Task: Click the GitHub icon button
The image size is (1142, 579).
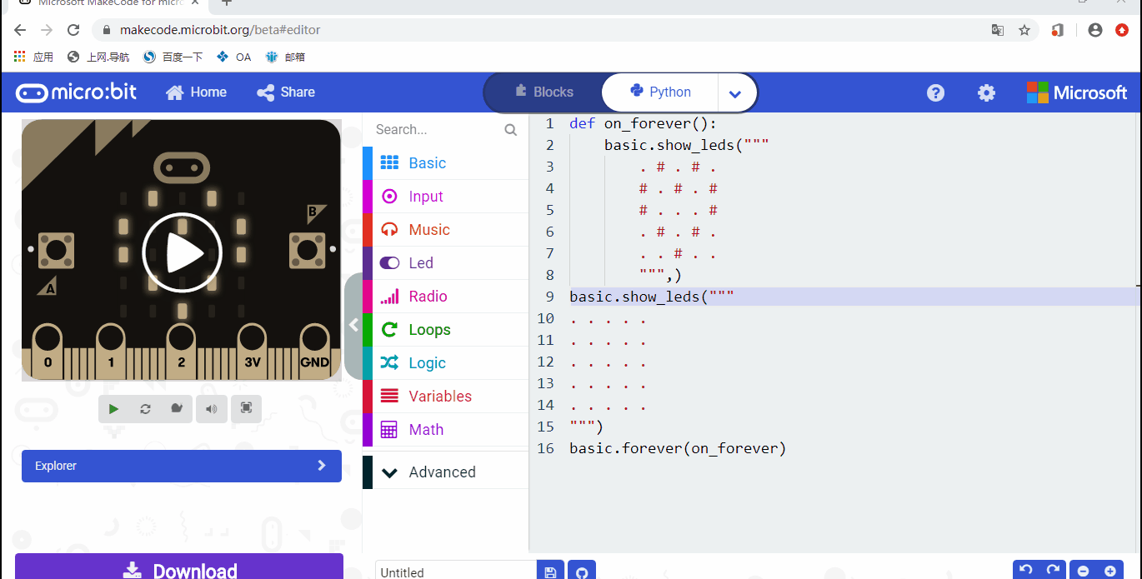Action: click(582, 572)
